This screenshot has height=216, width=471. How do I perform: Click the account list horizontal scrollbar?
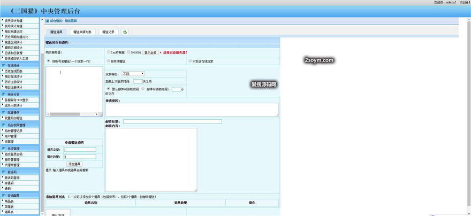[x=74, y=114]
